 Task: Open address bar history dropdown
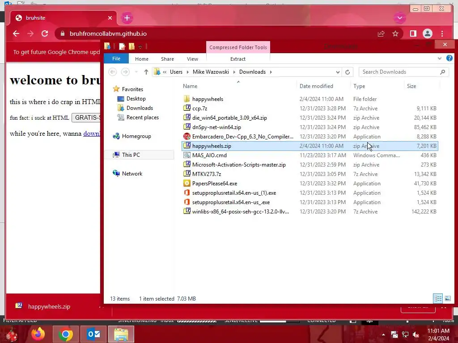338,72
